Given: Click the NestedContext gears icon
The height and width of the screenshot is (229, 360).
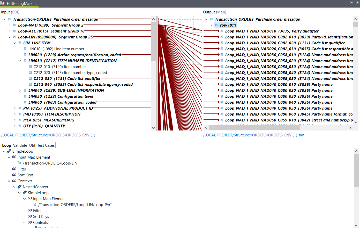Looking at the screenshot, I should tap(19, 187).
